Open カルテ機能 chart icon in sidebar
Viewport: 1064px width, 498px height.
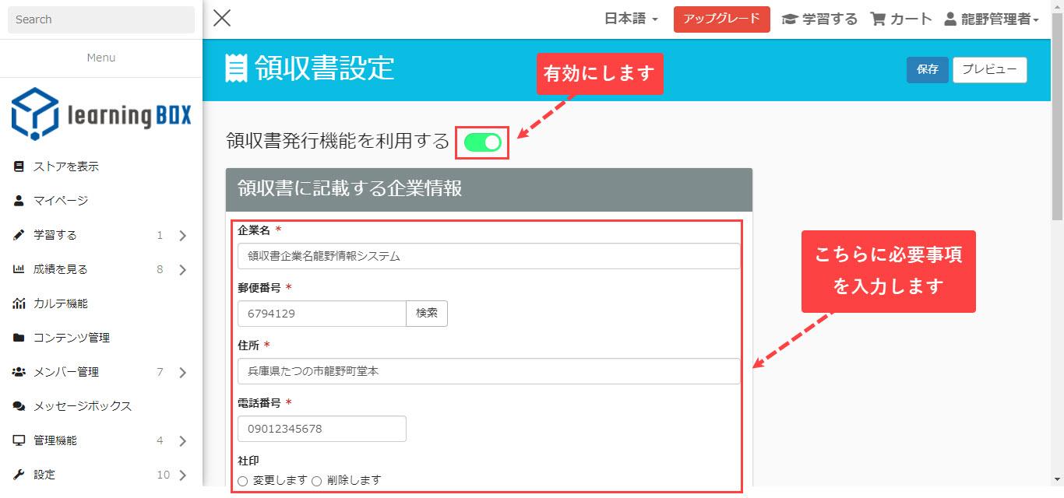click(x=19, y=303)
